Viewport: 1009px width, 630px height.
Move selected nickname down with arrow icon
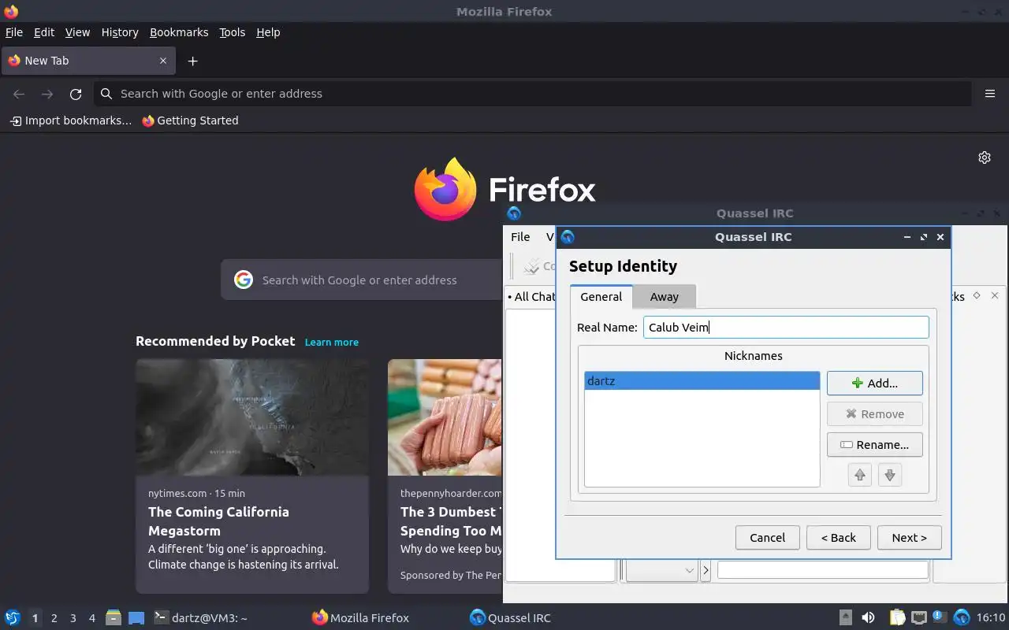point(889,475)
